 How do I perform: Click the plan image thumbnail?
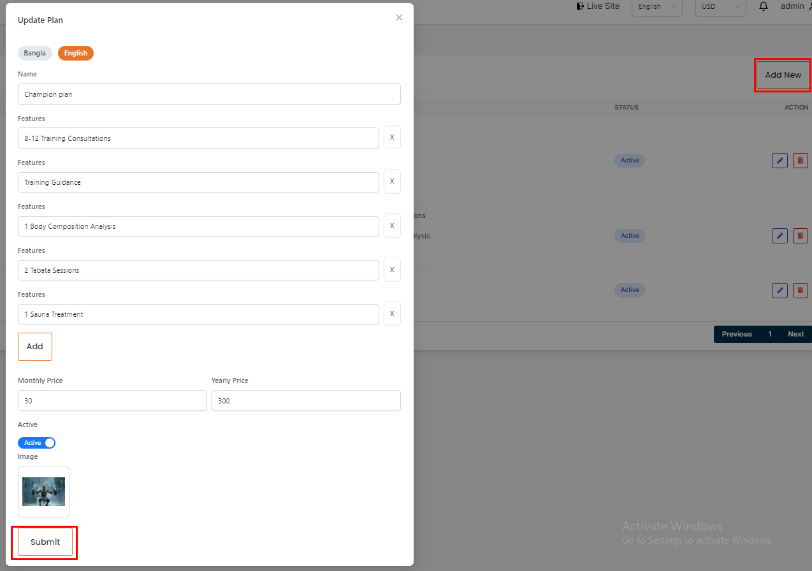tap(43, 491)
